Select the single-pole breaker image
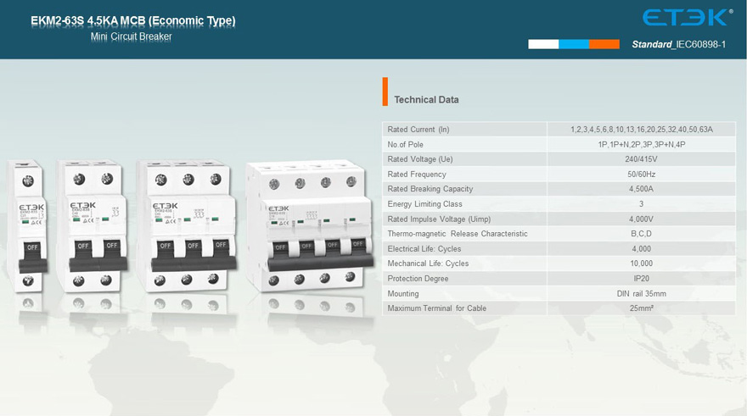The width and height of the screenshot is (747, 416). [x=27, y=226]
